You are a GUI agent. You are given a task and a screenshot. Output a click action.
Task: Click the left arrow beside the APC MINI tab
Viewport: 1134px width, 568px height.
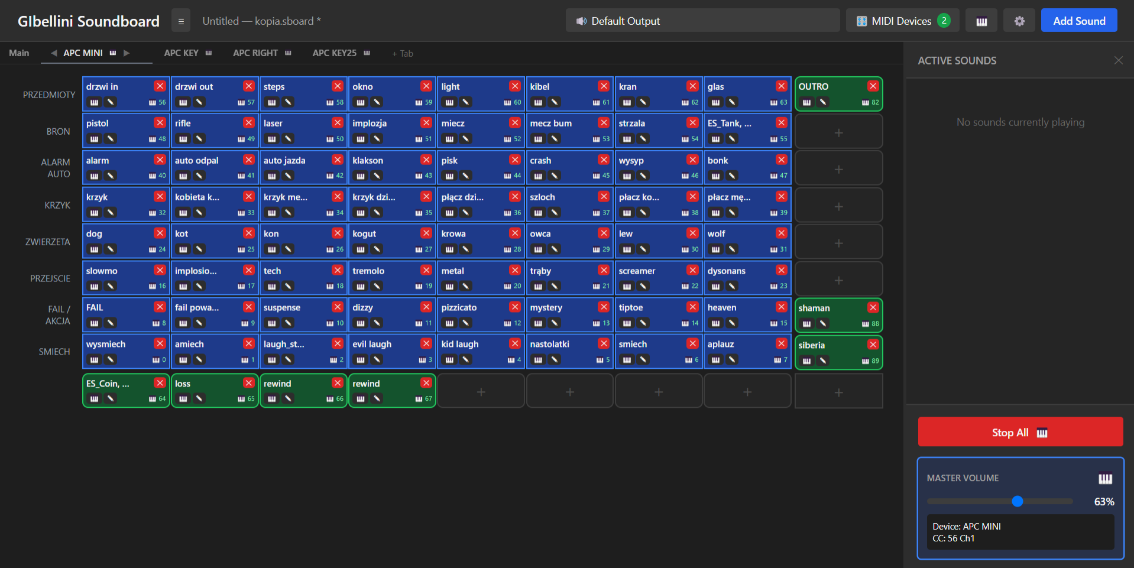(x=53, y=53)
